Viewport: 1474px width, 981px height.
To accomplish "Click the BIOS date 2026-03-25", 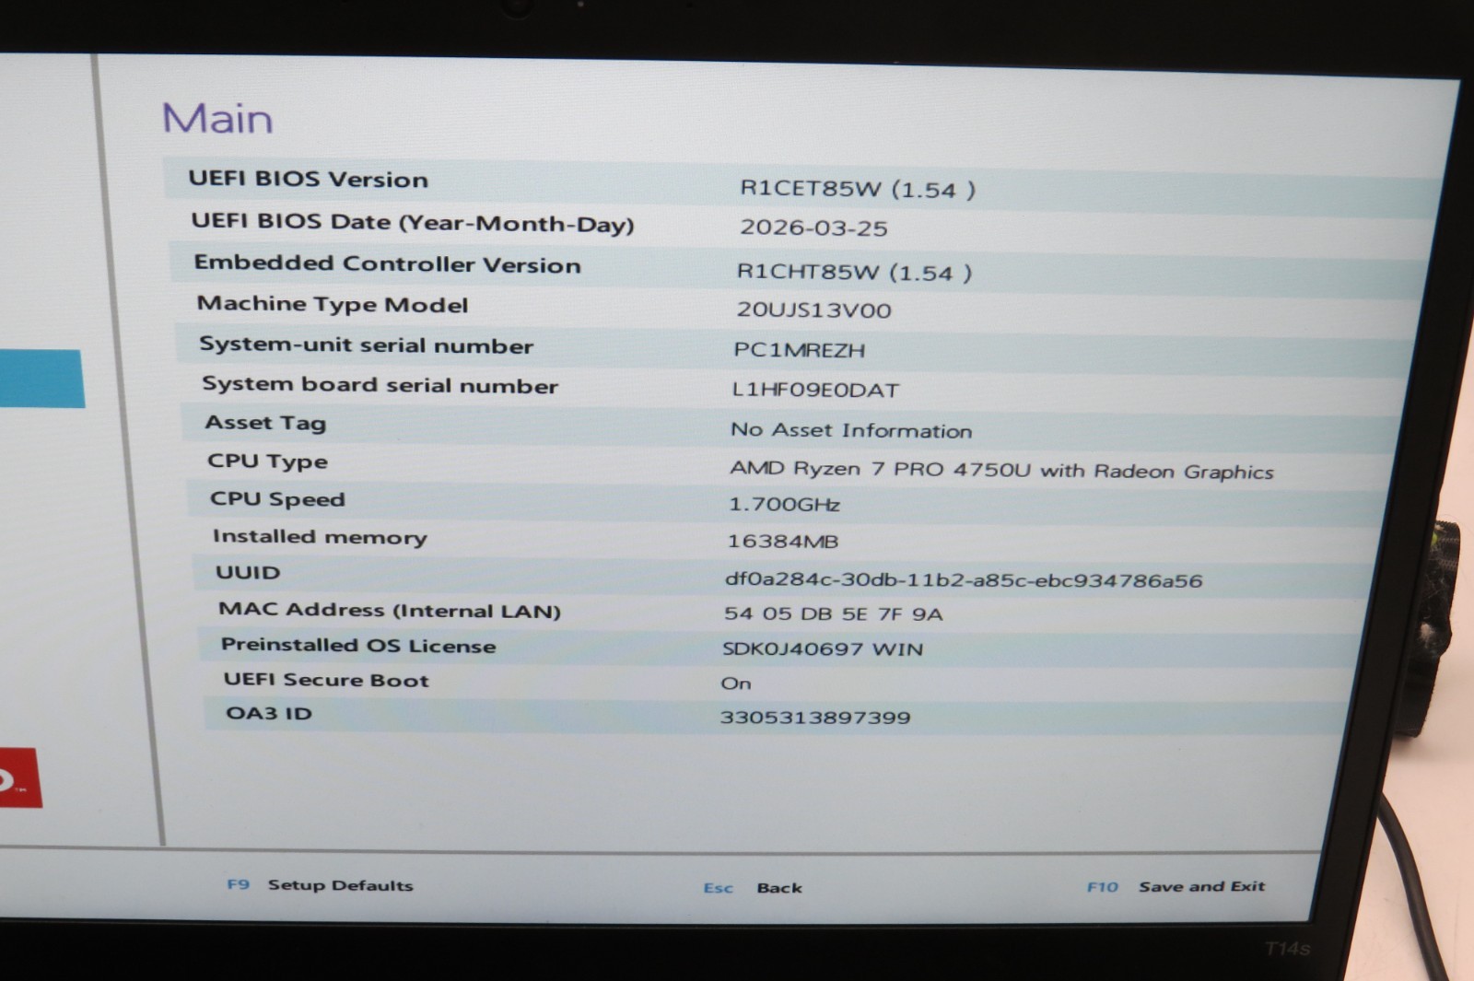I will tap(813, 228).
